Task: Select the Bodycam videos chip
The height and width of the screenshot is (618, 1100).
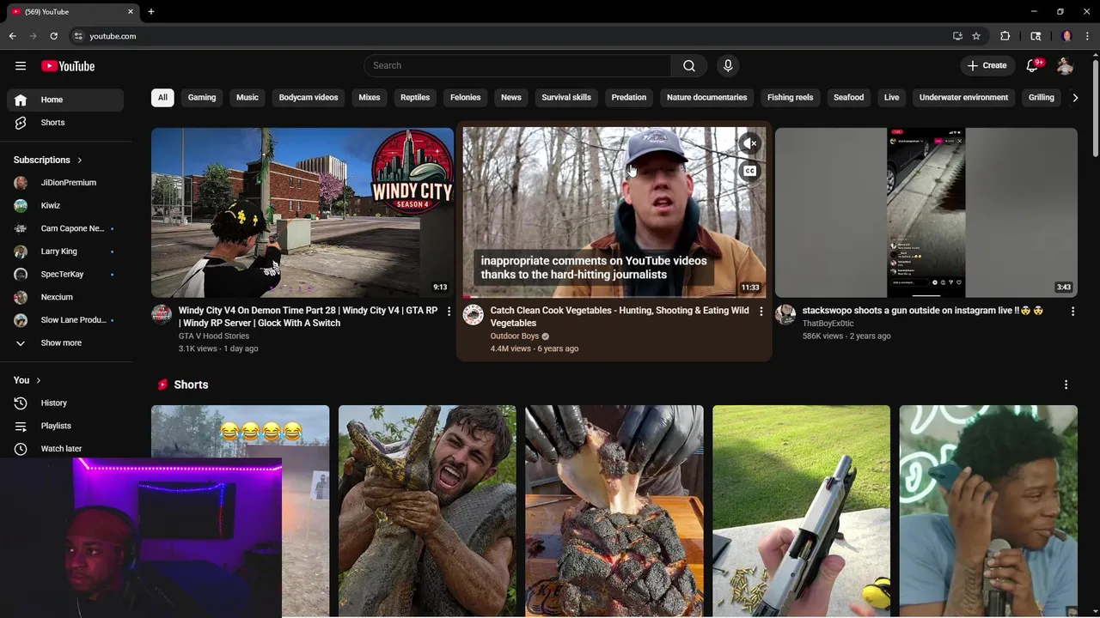Action: click(x=309, y=98)
